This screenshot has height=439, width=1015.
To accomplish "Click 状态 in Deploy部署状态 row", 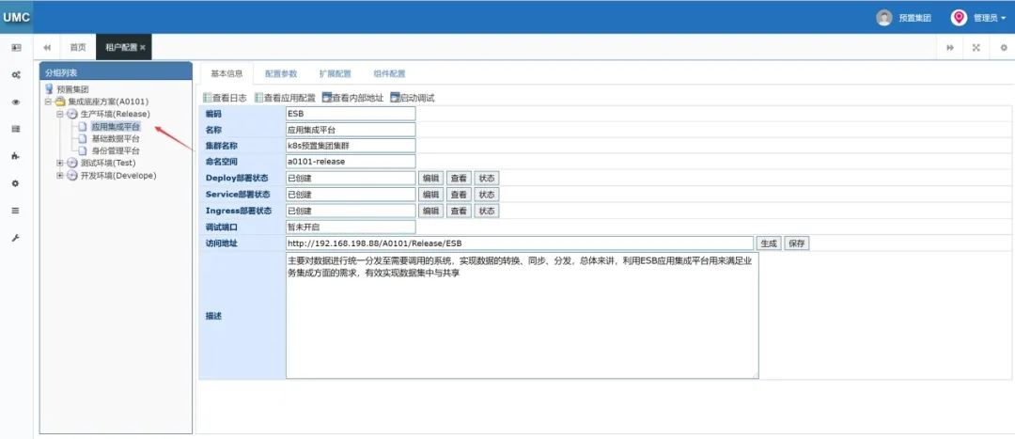I will tap(488, 178).
